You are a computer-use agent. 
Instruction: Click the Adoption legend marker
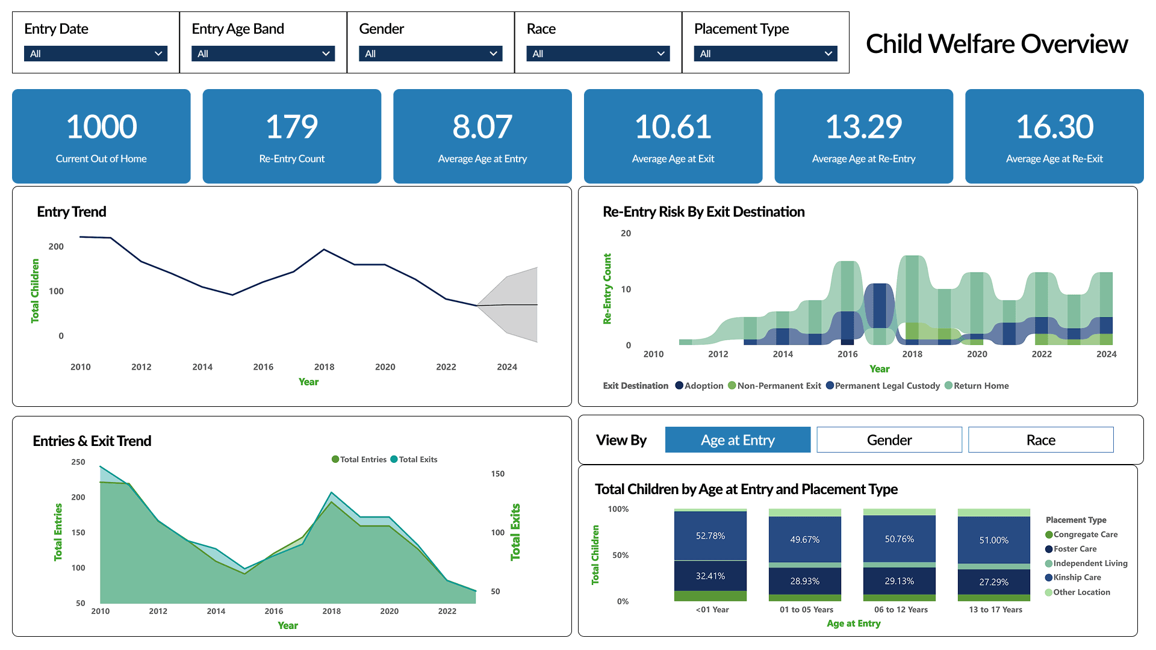tap(679, 386)
